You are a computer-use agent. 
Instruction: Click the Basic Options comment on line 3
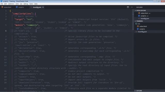click(26, 16)
